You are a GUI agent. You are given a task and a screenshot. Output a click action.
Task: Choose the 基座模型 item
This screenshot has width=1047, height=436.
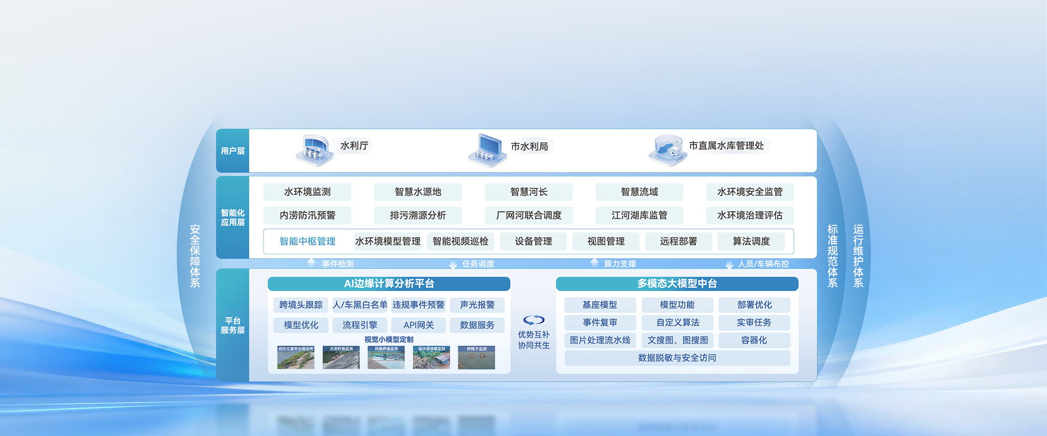tap(600, 305)
